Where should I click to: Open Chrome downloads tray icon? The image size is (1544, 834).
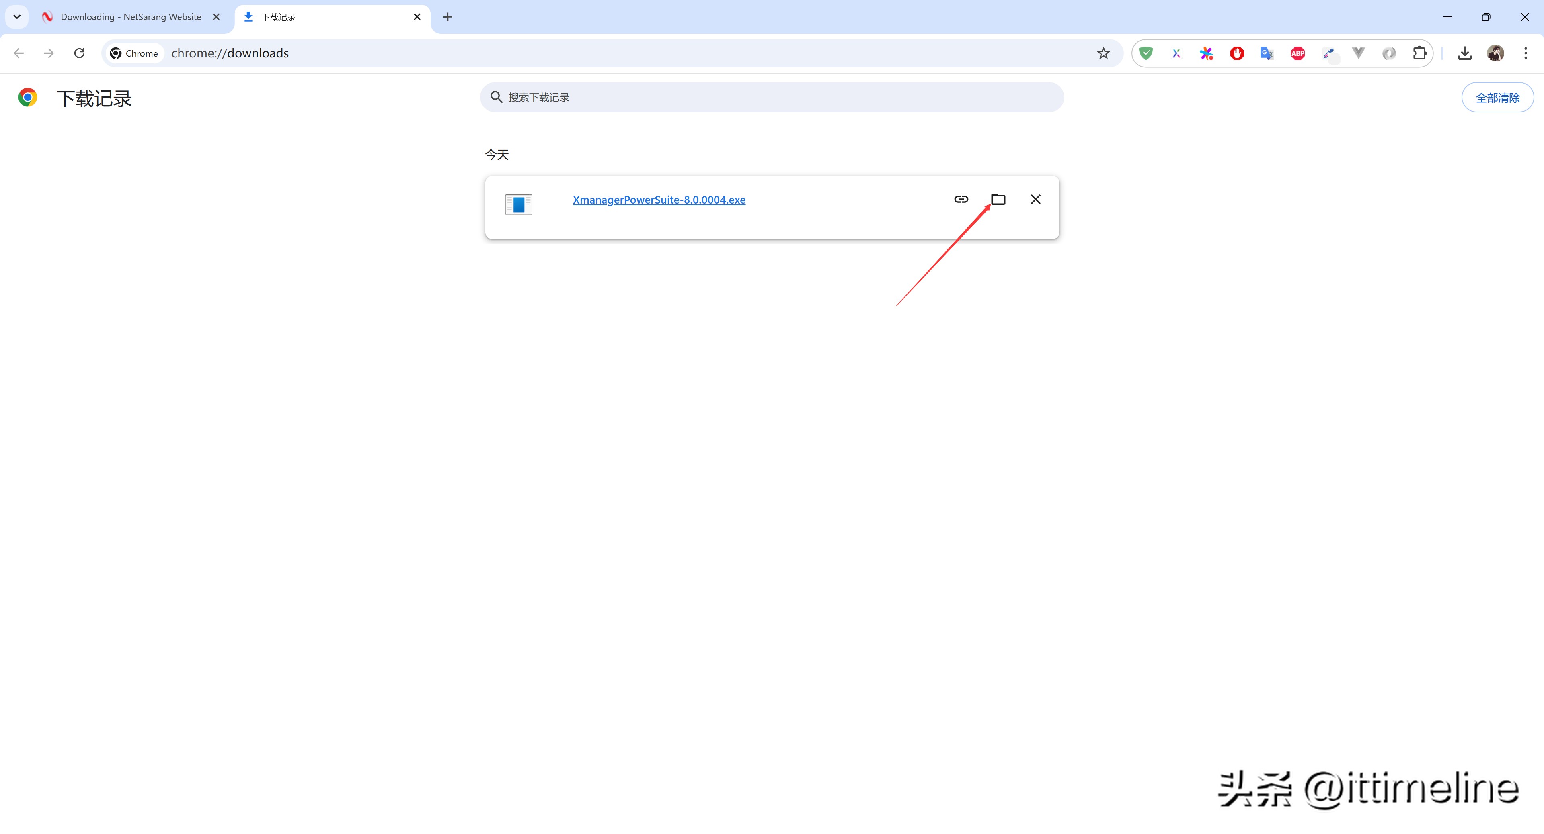point(1464,53)
